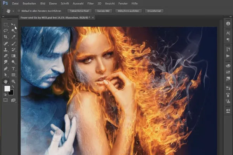Select the Rectangular Marquee tool

pos(6,24)
